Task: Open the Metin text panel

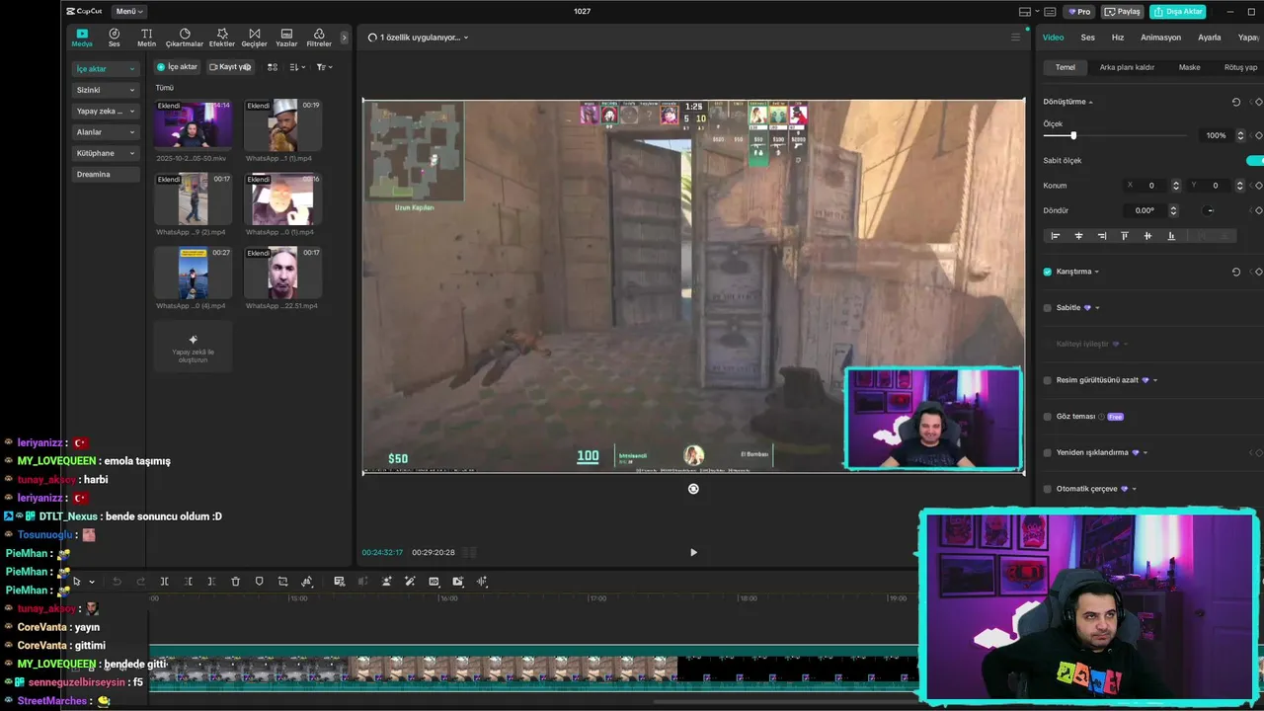Action: 146,38
